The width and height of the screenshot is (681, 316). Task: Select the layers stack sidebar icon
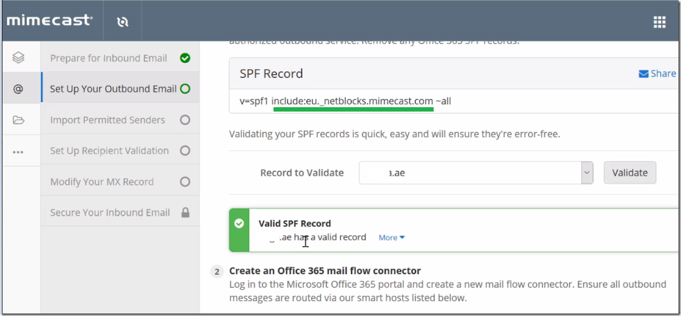pos(18,57)
